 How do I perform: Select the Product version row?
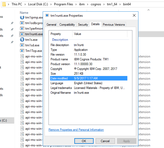click(x=89, y=64)
